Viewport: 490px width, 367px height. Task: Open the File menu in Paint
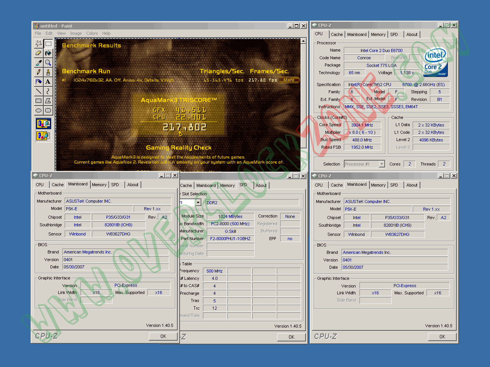click(38, 33)
